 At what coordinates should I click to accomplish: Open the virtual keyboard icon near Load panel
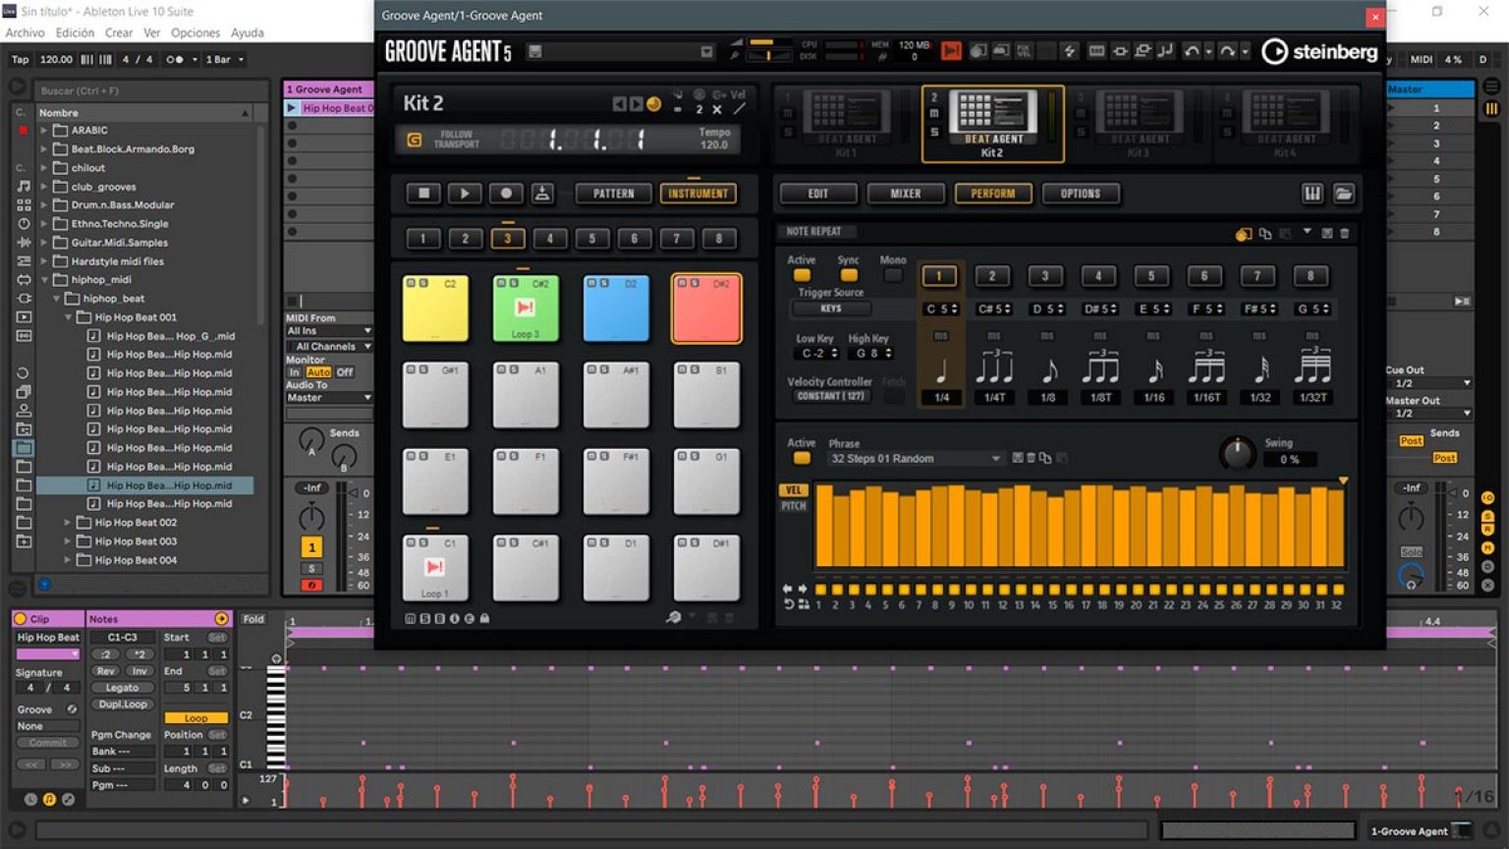point(1312,194)
